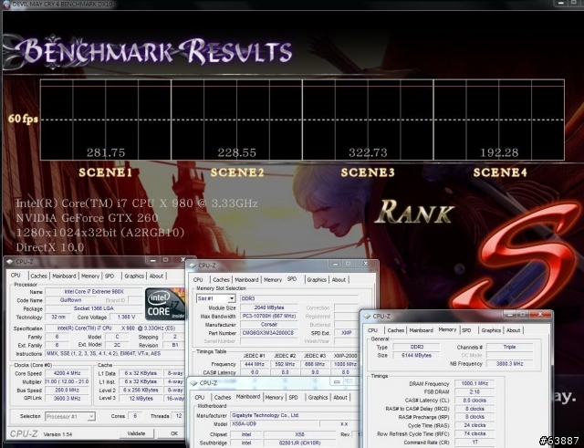Open Caches tab in the rightmost Memory CPU-Z window
This screenshot has height=448, width=584.
(x=395, y=330)
